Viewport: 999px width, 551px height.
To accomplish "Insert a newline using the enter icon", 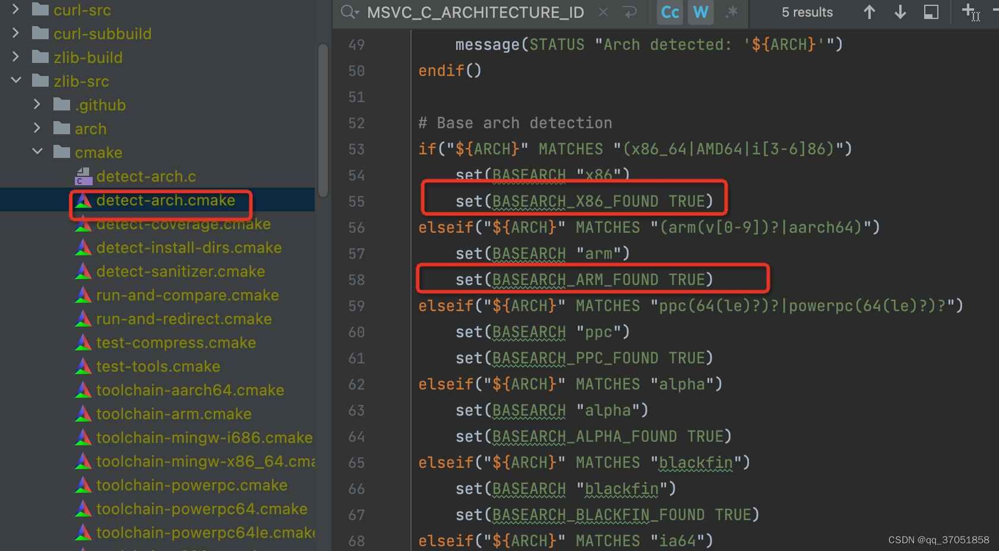I will click(x=630, y=12).
